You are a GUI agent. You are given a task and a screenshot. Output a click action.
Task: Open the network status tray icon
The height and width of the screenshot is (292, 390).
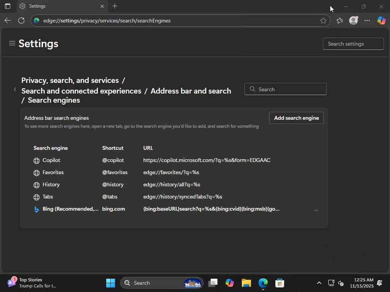point(331,283)
